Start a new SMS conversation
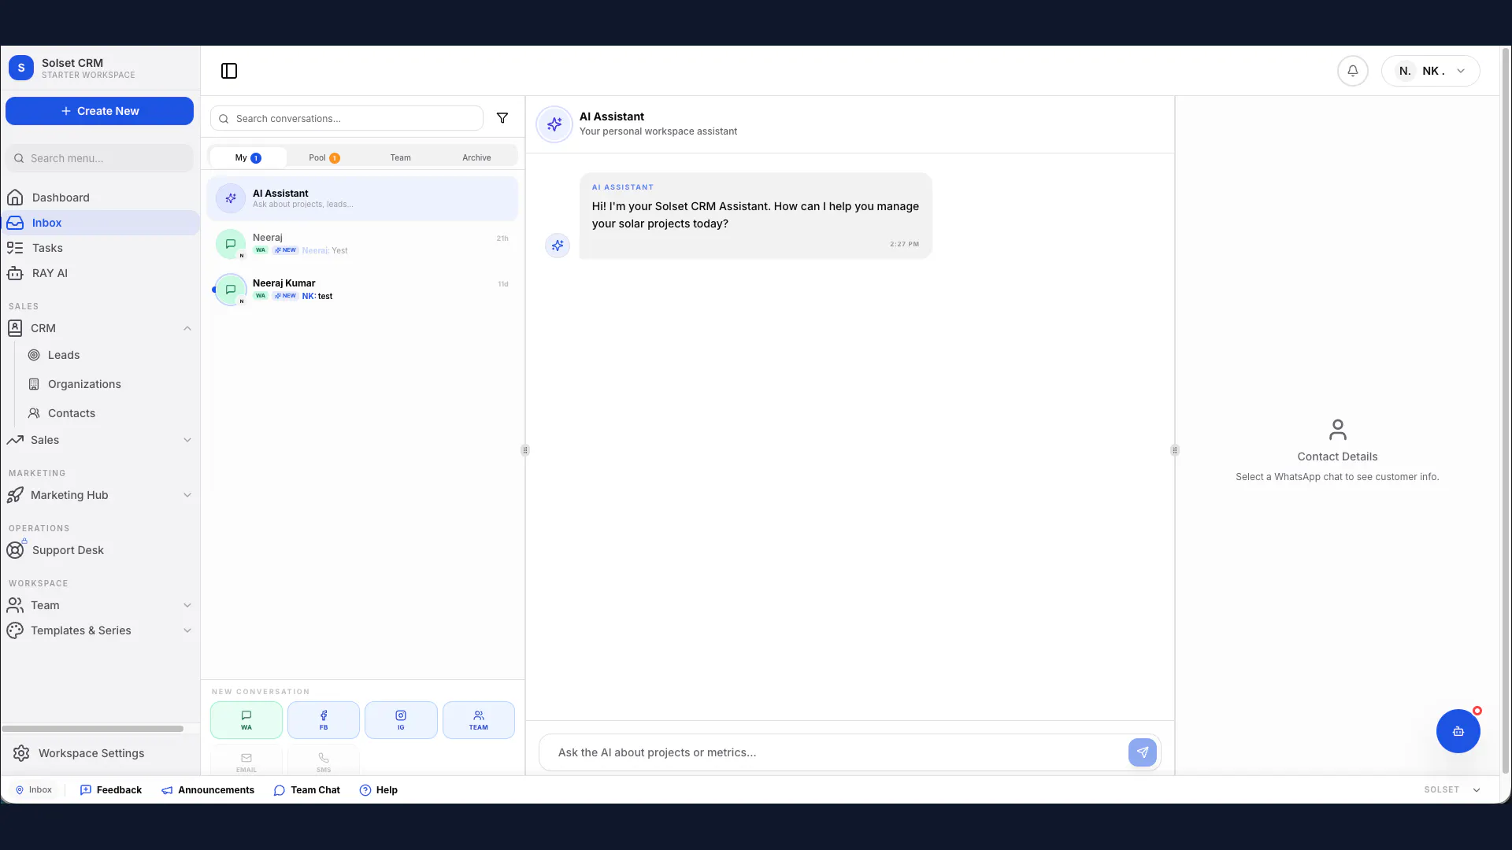The height and width of the screenshot is (850, 1512). [324, 761]
